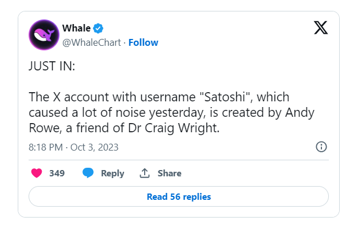Open the purple whale profile avatar
This screenshot has height=225, width=350.
tap(44, 35)
